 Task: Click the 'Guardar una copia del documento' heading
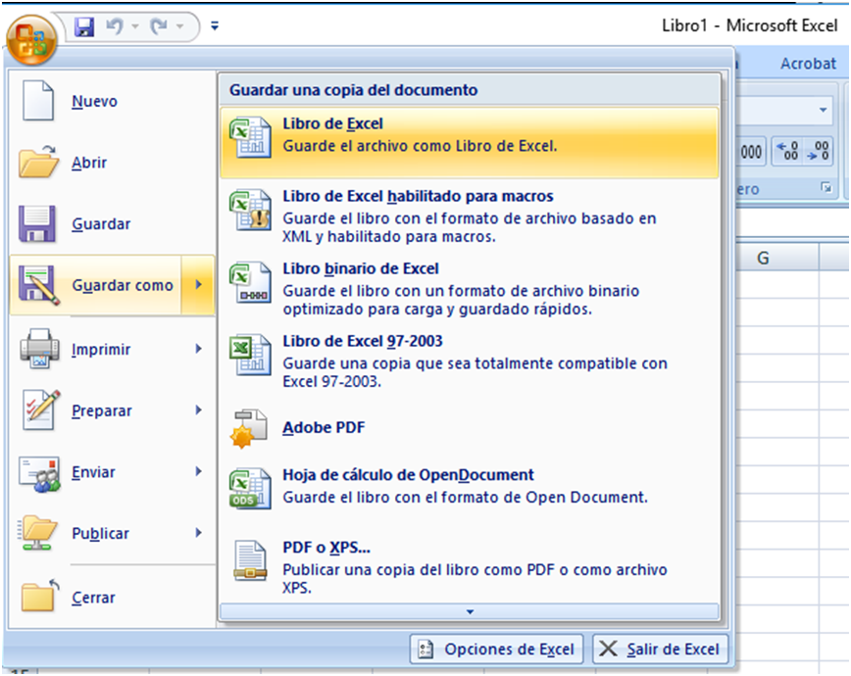353,90
